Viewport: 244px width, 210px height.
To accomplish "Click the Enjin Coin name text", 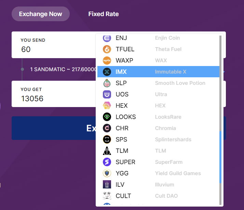I will tap(167, 38).
